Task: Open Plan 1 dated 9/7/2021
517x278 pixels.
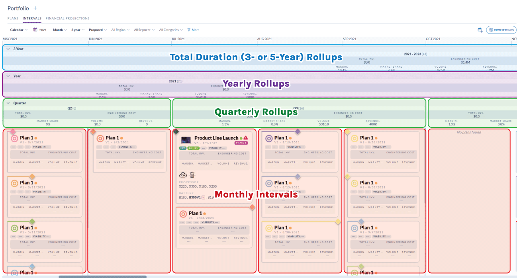Action: click(366, 227)
